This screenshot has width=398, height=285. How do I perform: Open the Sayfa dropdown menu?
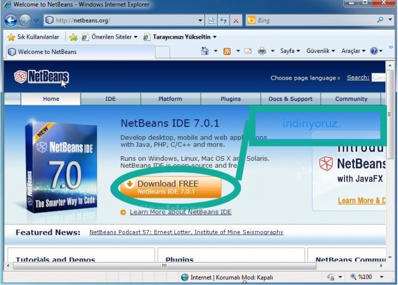coord(290,51)
